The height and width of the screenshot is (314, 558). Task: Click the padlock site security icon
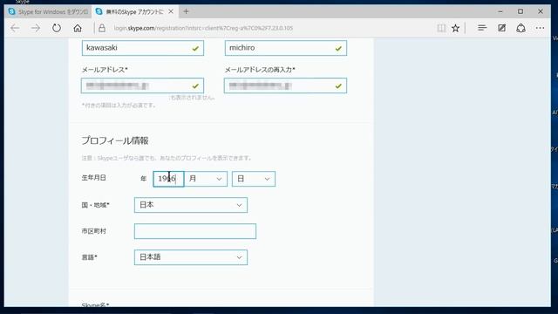tap(102, 28)
